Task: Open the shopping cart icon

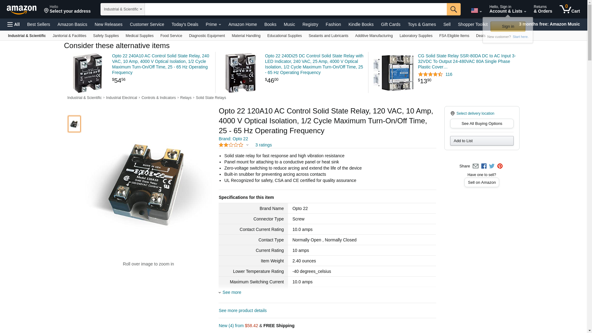Action: 569,9
